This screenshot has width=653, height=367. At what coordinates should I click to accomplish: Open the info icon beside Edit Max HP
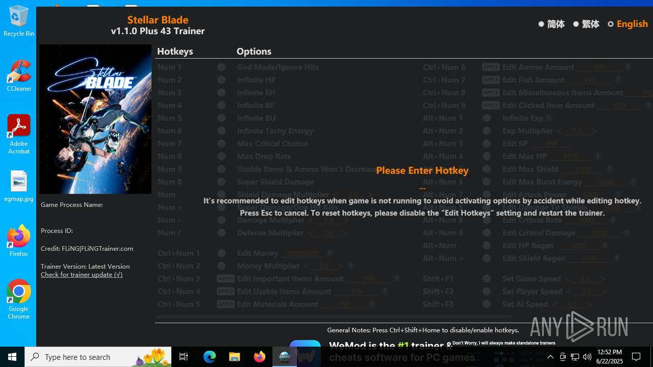tap(598, 156)
